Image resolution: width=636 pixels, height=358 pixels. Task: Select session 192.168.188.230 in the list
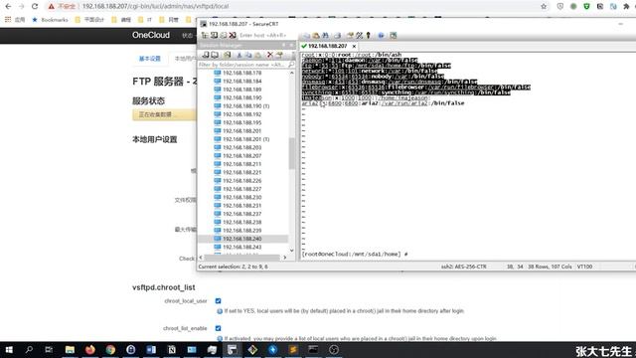(241, 197)
